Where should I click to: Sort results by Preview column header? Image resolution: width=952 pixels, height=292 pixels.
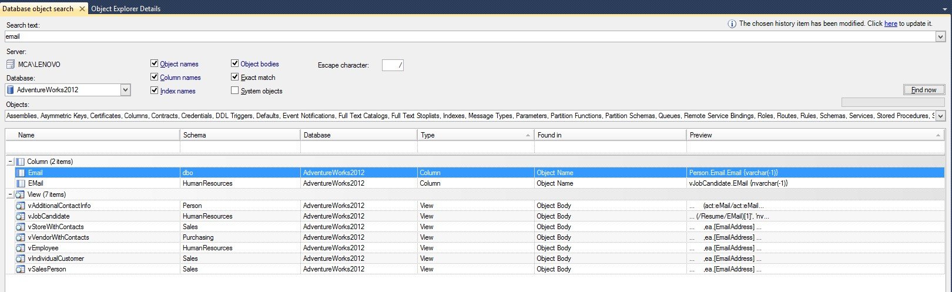[x=816, y=135]
